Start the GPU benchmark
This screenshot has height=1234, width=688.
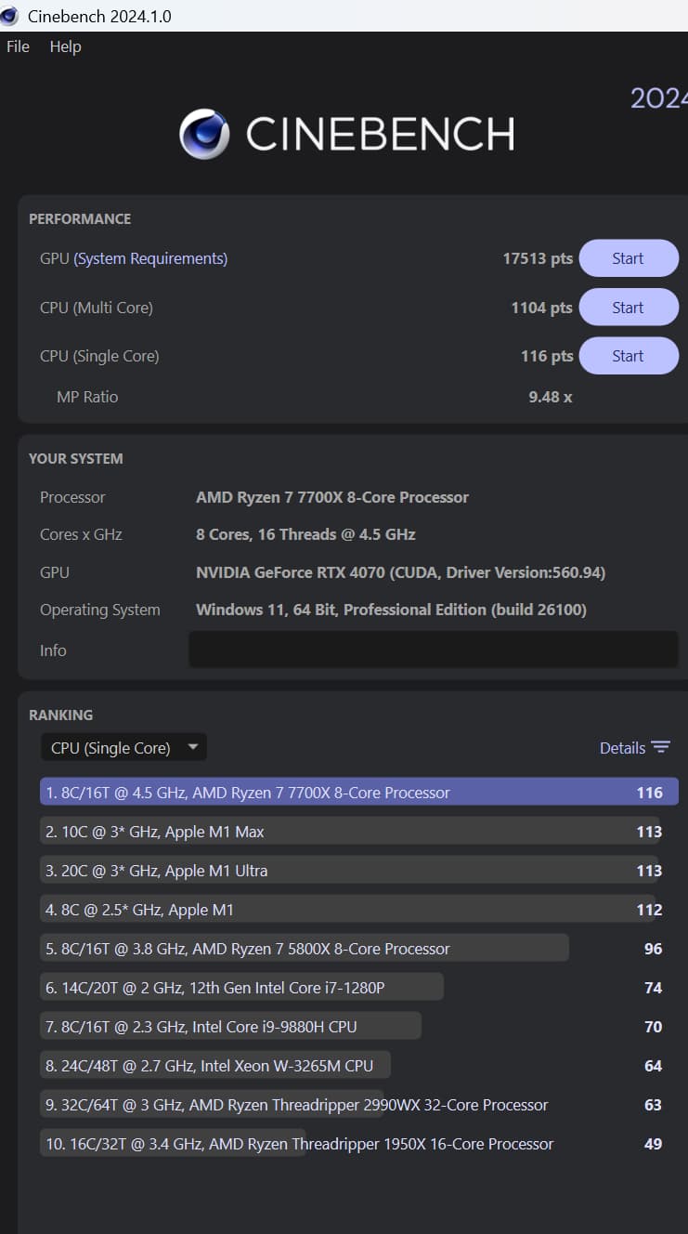tap(629, 258)
